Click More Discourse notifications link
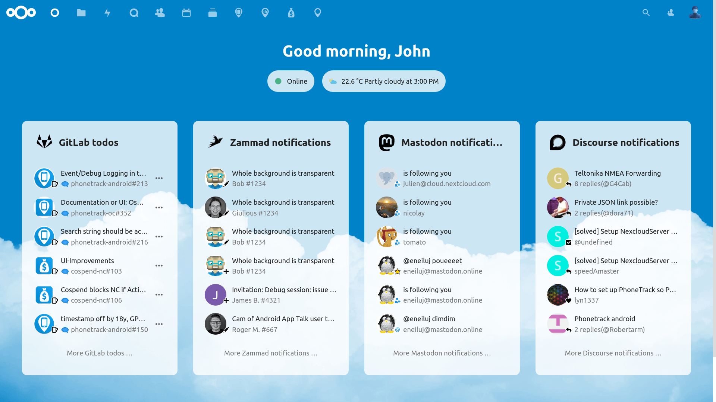 (613, 353)
